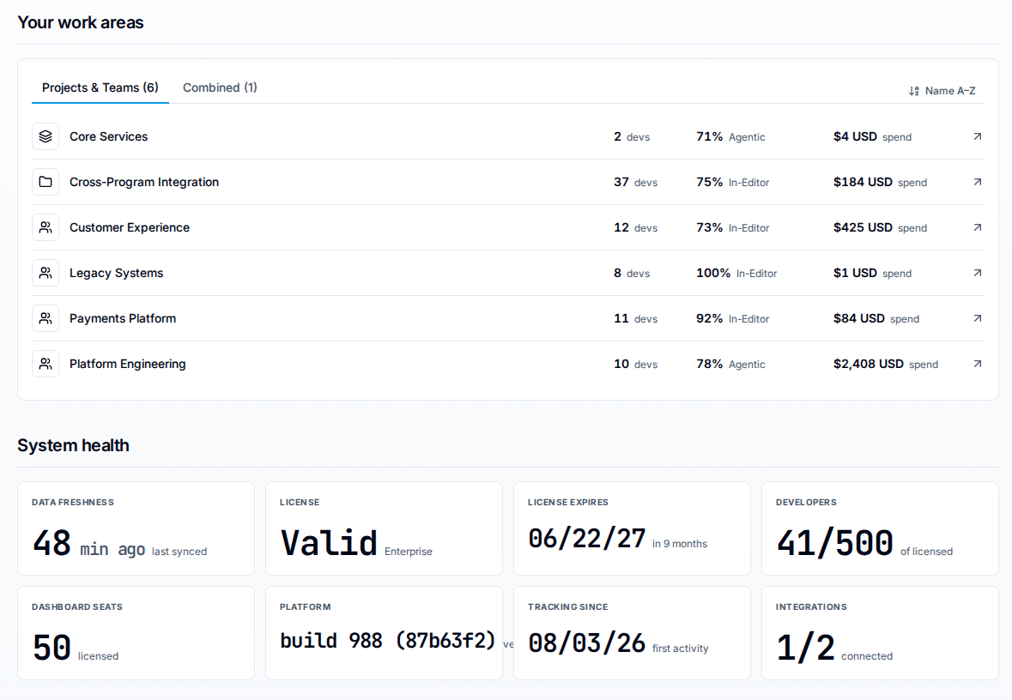1012x700 pixels.
Task: Open Customer Experience via its arrow icon
Action: pos(977,227)
